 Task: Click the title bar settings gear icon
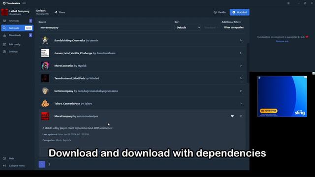point(288,3)
